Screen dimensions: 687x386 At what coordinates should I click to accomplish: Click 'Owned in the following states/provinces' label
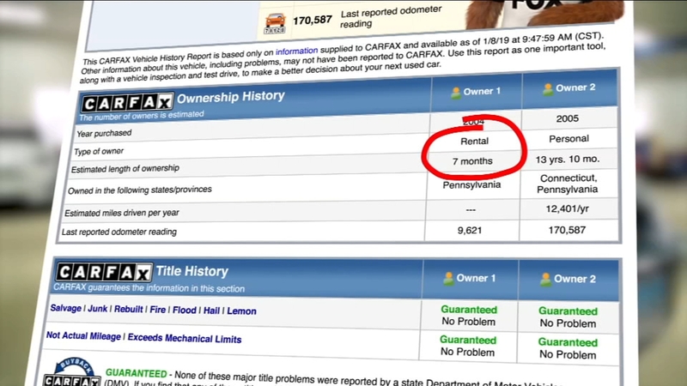(x=140, y=190)
